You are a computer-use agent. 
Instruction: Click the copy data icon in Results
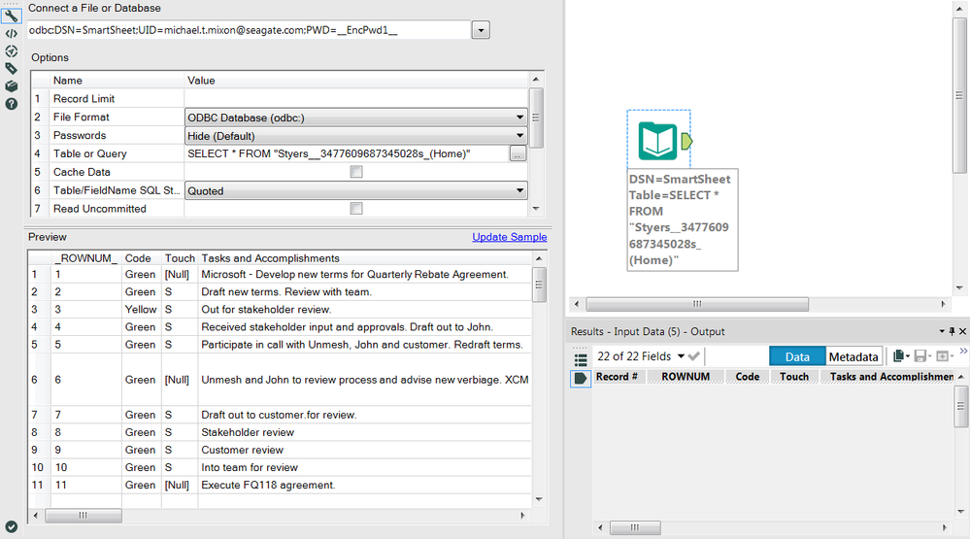click(x=899, y=355)
